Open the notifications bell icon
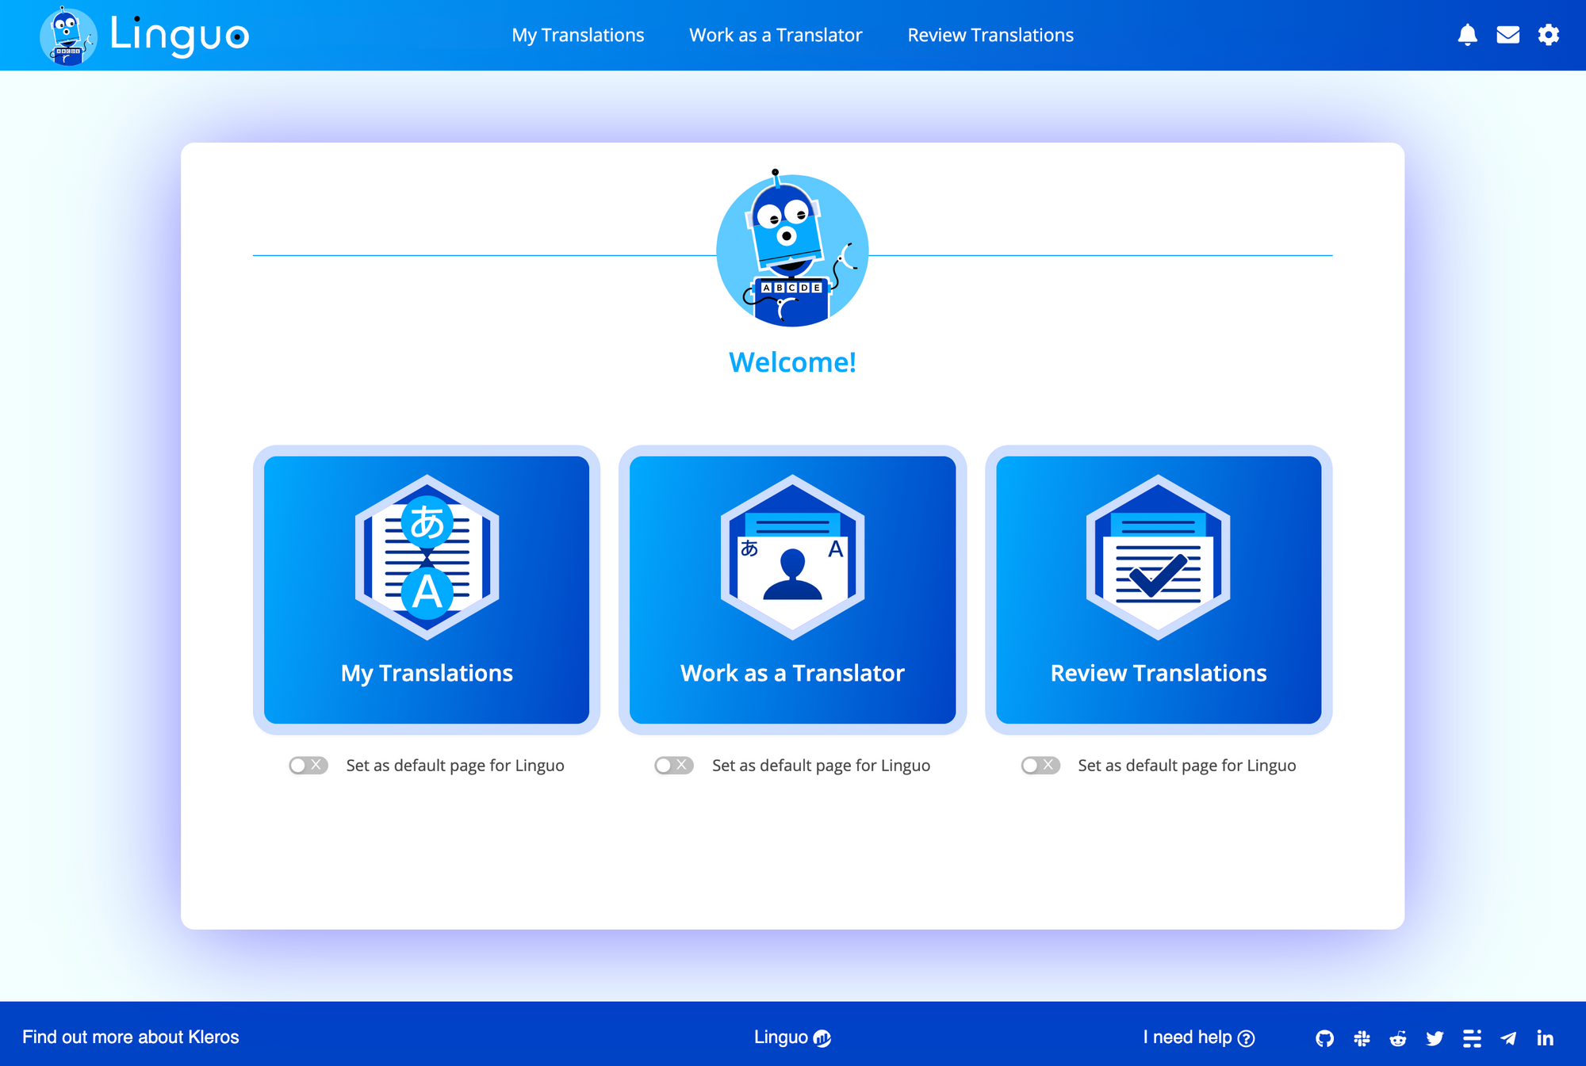 point(1467,35)
